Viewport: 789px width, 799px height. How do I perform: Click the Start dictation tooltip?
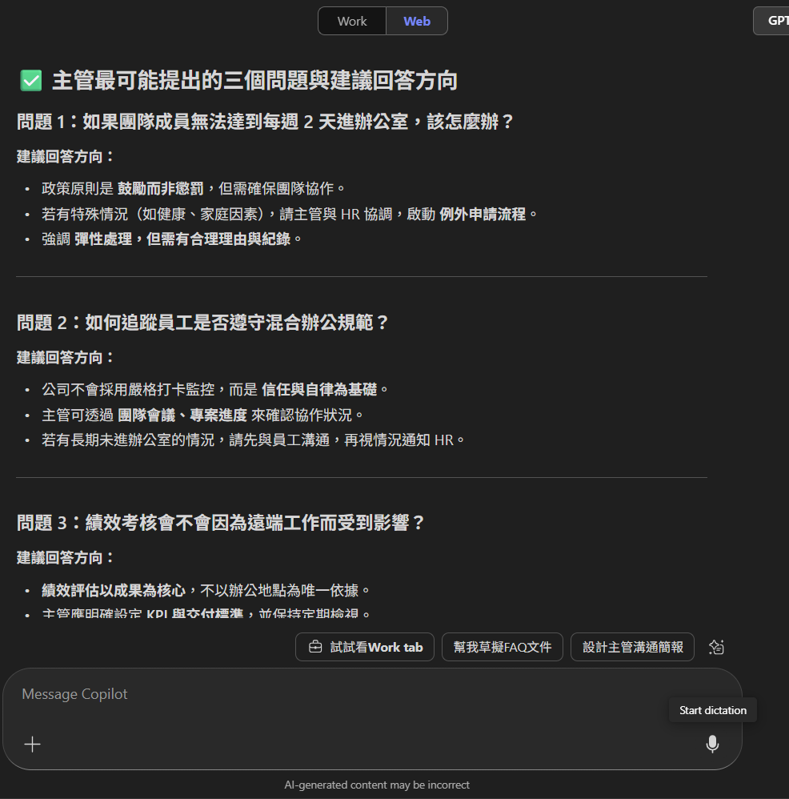click(x=713, y=710)
